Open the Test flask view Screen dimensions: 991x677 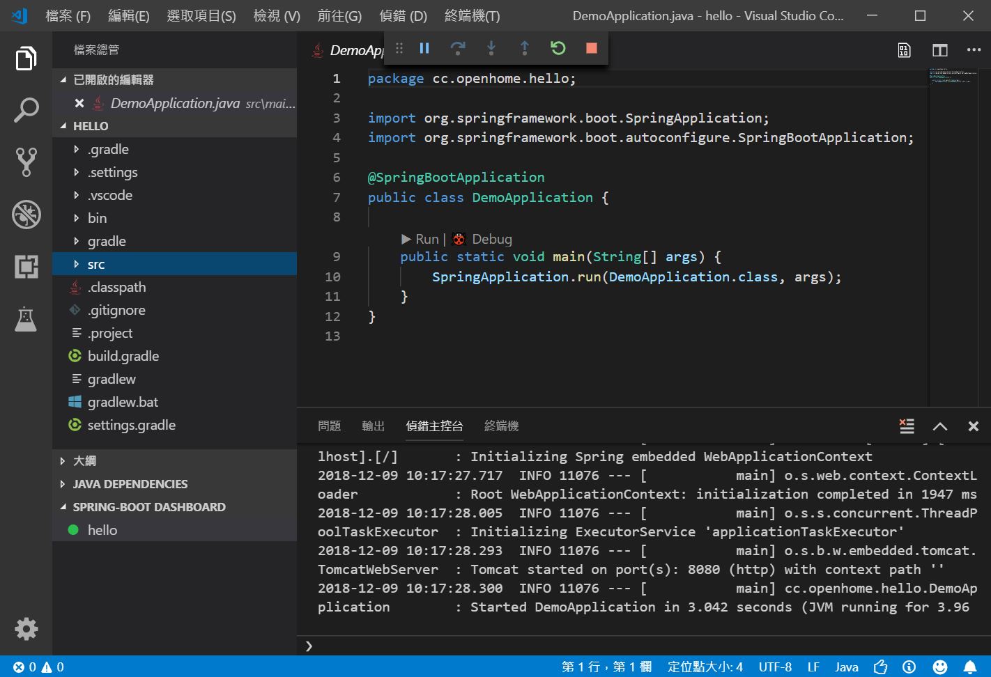click(x=26, y=319)
